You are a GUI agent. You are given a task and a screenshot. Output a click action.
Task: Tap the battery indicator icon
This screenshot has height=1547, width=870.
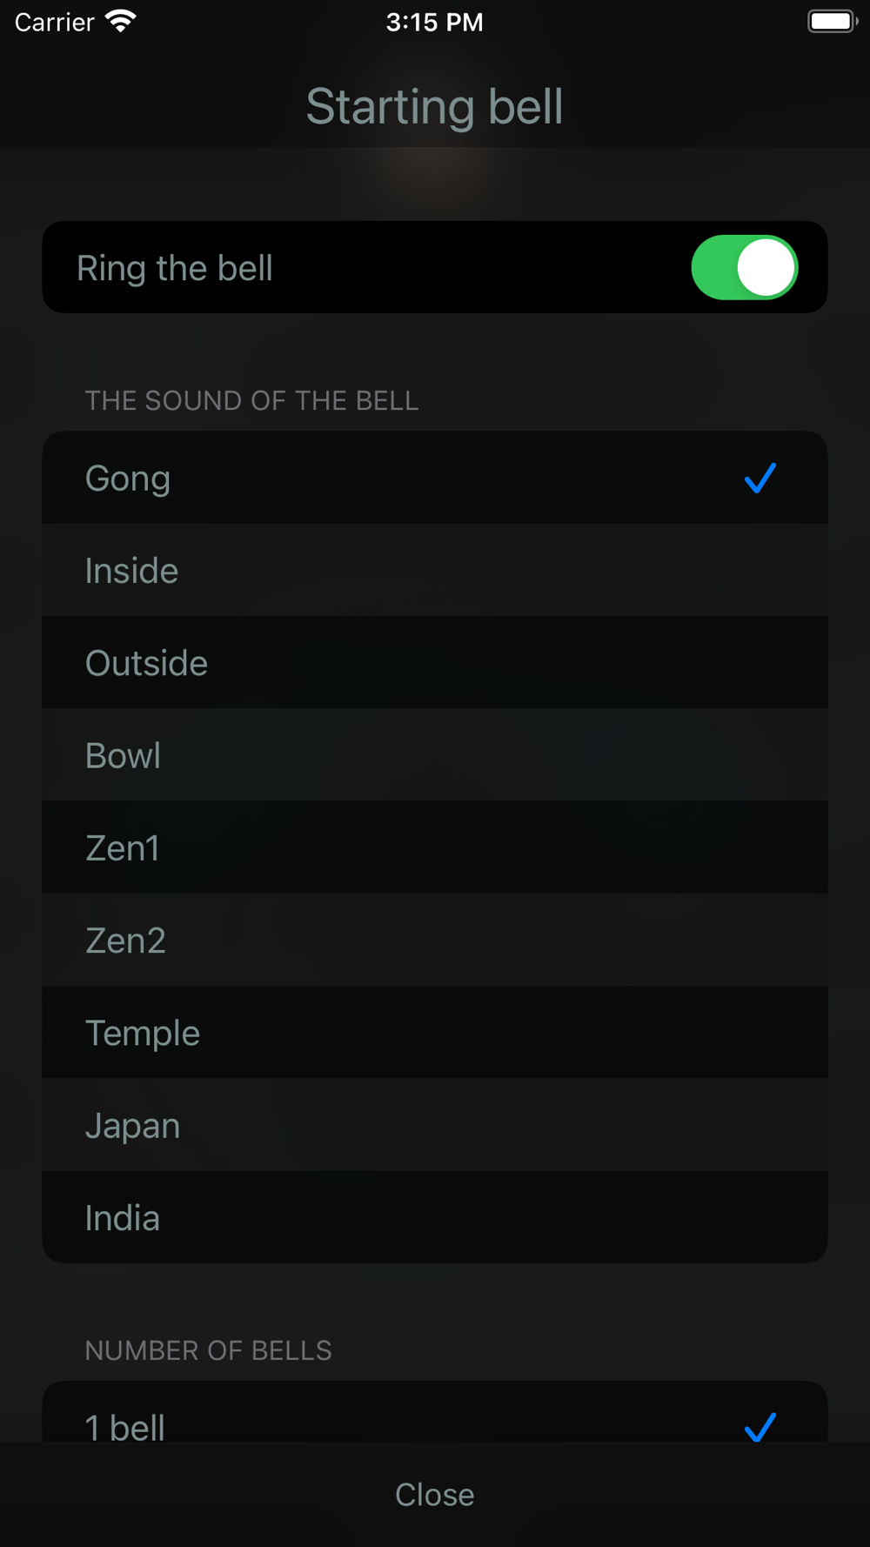click(x=832, y=22)
